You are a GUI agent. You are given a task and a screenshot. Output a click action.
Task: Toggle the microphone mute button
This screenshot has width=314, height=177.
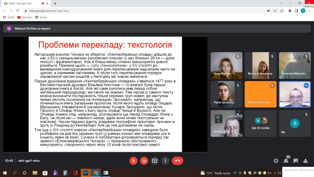point(133,161)
